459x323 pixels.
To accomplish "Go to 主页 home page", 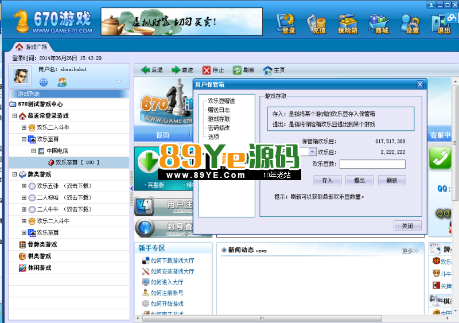I will click(x=274, y=70).
